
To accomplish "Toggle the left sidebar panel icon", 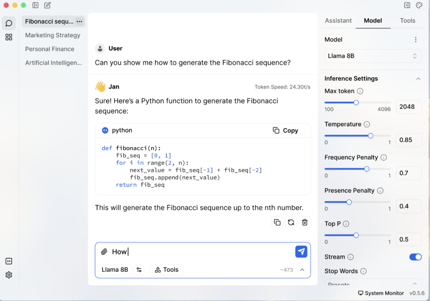I will 35,5.
